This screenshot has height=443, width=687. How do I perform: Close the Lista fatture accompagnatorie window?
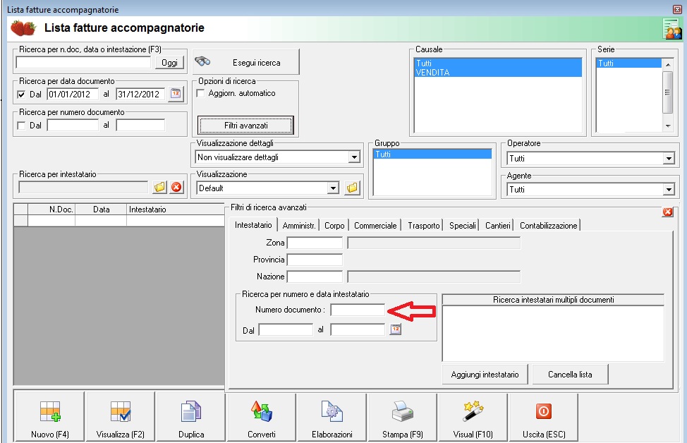coord(677,9)
